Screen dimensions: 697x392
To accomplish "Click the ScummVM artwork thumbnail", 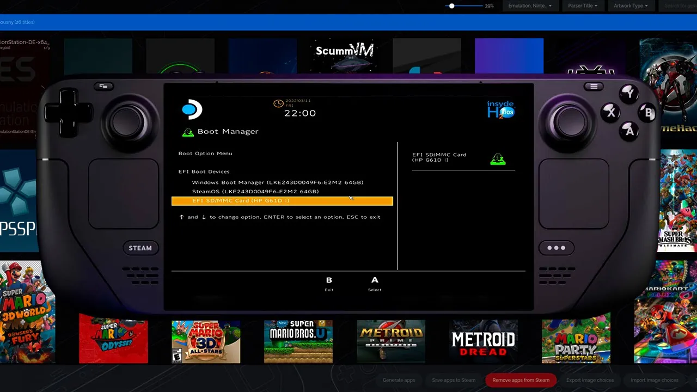I will click(344, 56).
